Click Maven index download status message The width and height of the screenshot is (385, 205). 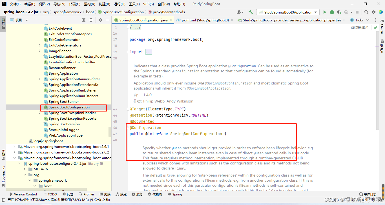(59, 200)
